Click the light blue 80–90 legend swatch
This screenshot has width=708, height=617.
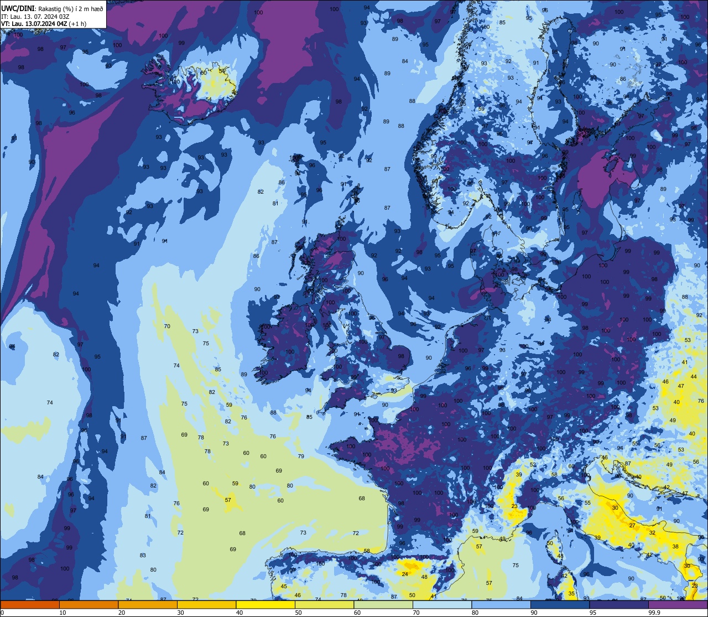click(501, 605)
